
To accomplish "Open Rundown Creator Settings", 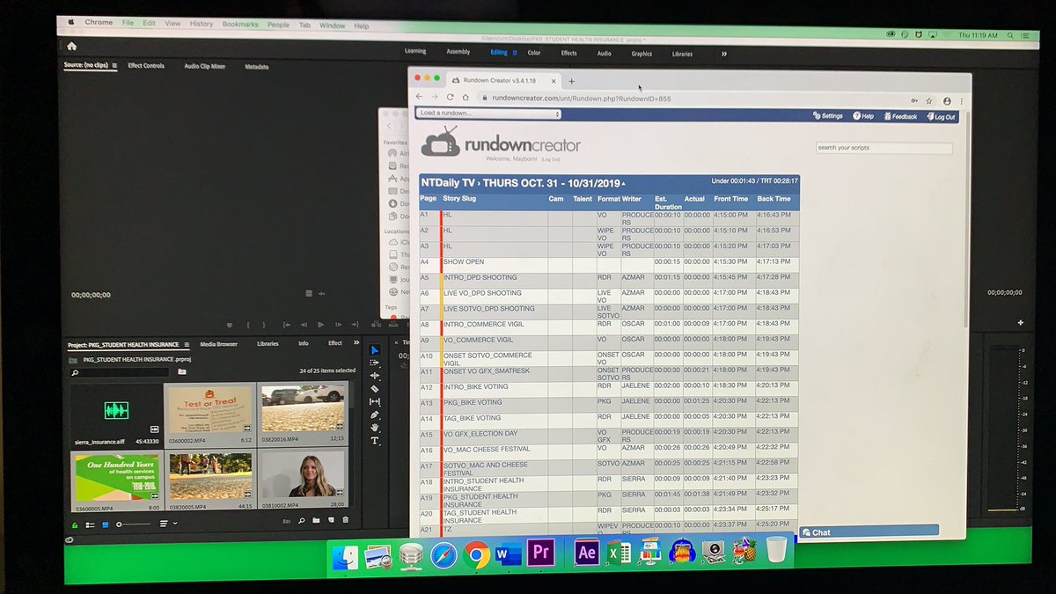I will pos(827,116).
